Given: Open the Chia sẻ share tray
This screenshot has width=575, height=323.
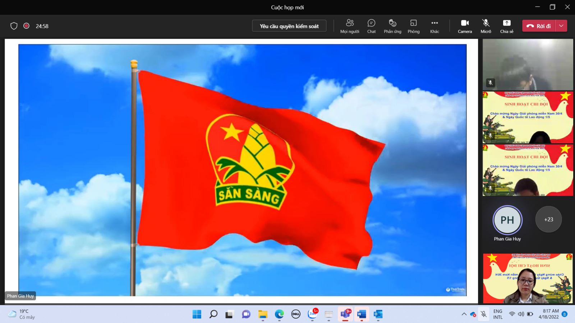Looking at the screenshot, I should pyautogui.click(x=507, y=26).
